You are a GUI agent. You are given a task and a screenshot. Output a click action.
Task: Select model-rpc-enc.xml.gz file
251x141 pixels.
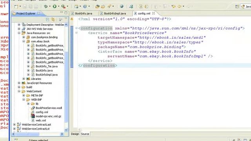point(48,116)
